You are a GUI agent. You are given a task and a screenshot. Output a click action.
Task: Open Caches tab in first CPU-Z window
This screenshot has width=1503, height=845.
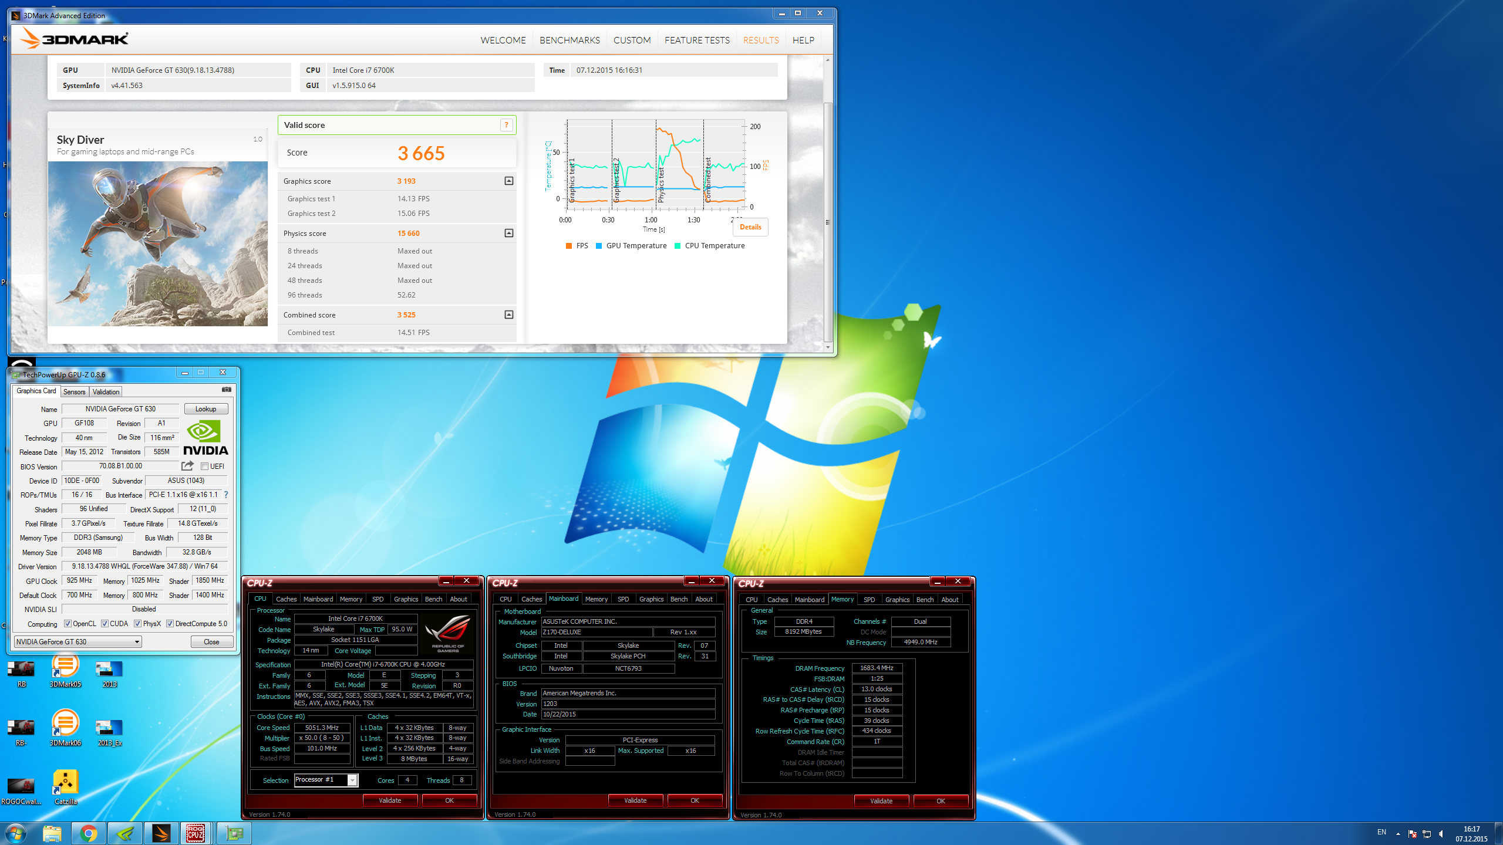click(x=287, y=599)
